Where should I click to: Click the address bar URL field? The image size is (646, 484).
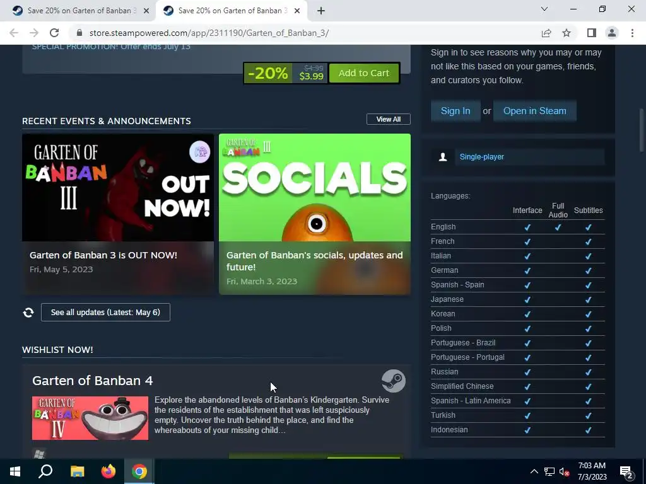coord(209,33)
